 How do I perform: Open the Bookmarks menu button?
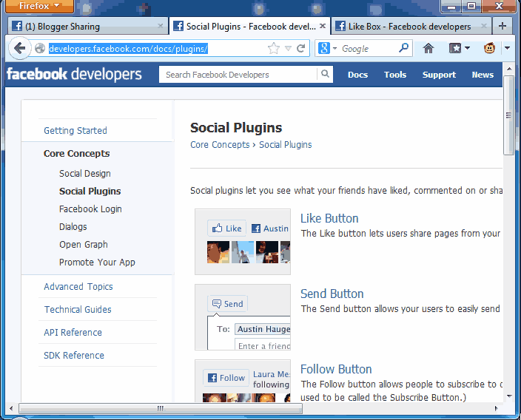(x=459, y=49)
